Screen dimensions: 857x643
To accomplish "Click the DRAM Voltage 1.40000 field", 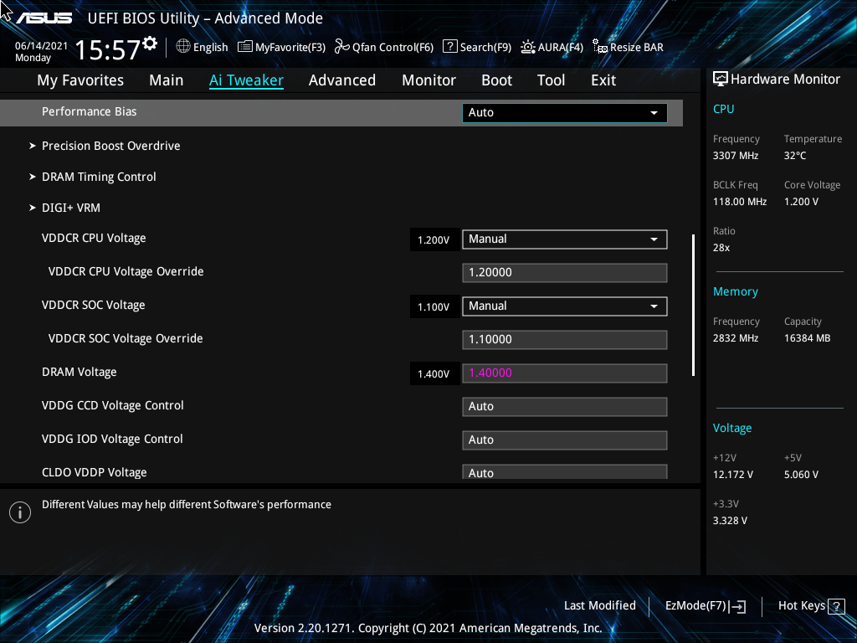I will click(565, 373).
